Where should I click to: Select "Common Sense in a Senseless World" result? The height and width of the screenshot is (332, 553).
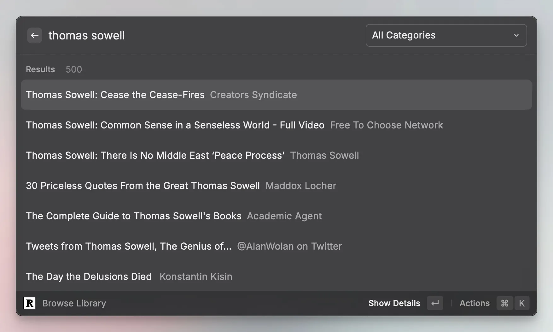pos(175,125)
